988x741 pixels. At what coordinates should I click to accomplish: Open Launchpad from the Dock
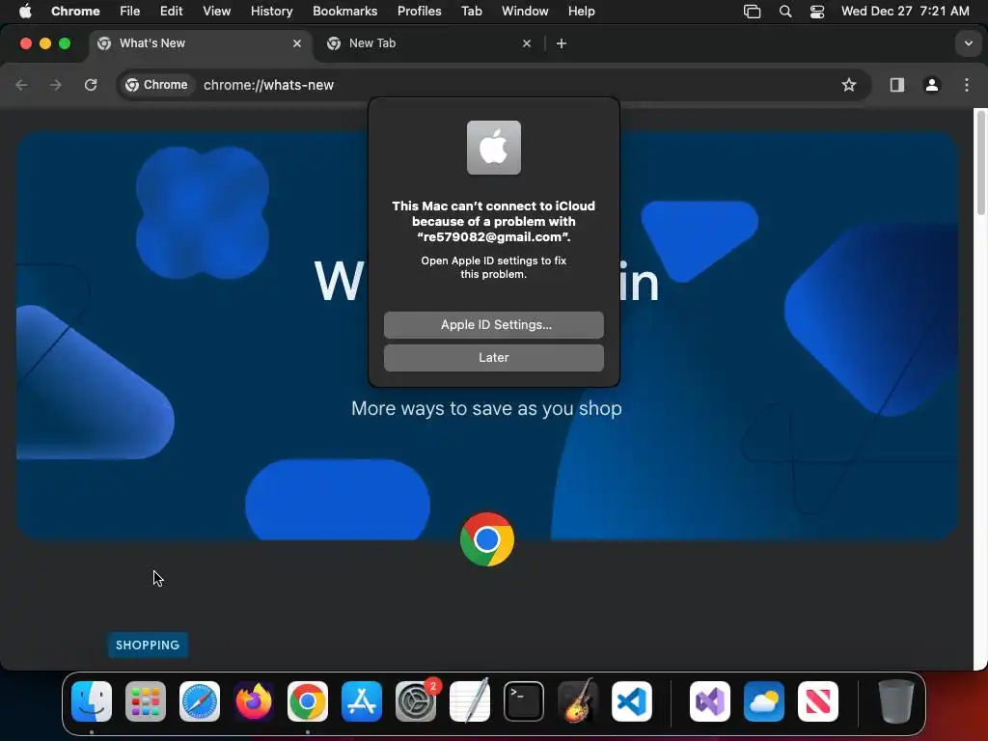coord(146,701)
